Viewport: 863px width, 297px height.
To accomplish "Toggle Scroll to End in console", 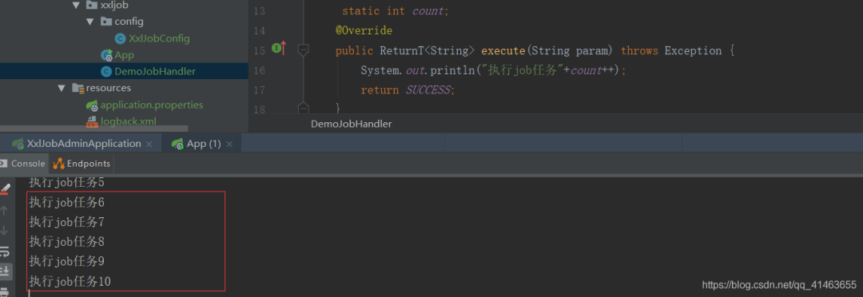I will point(5,271).
